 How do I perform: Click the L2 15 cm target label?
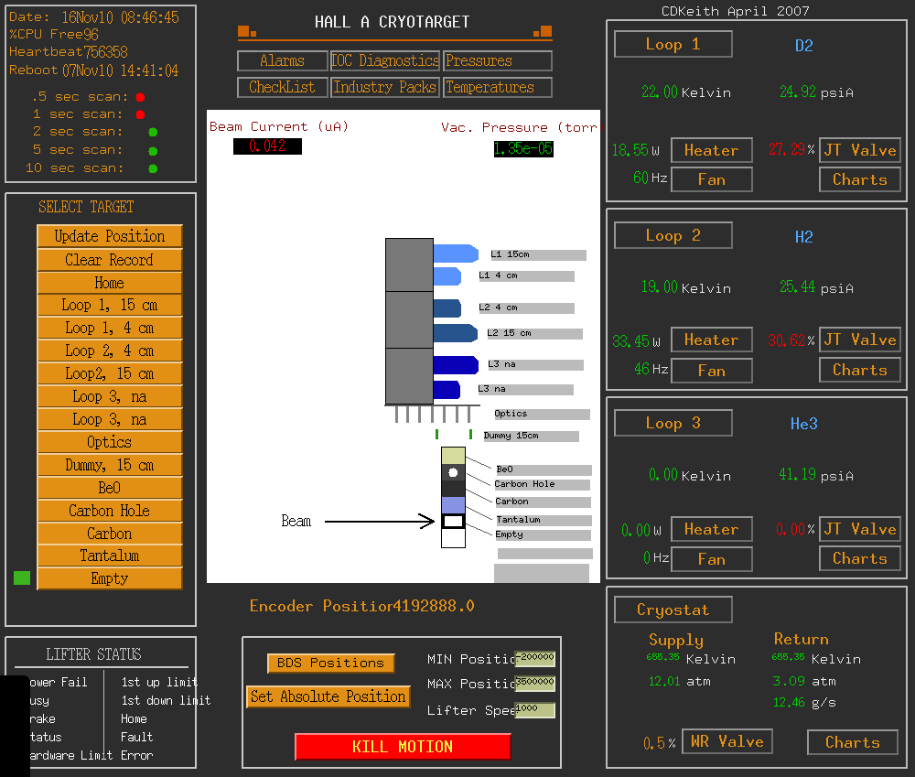click(534, 334)
